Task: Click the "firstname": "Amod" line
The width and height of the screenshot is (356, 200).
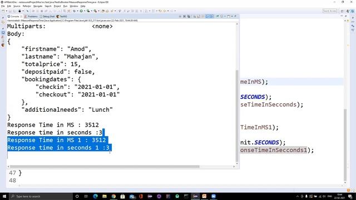Action: point(56,49)
